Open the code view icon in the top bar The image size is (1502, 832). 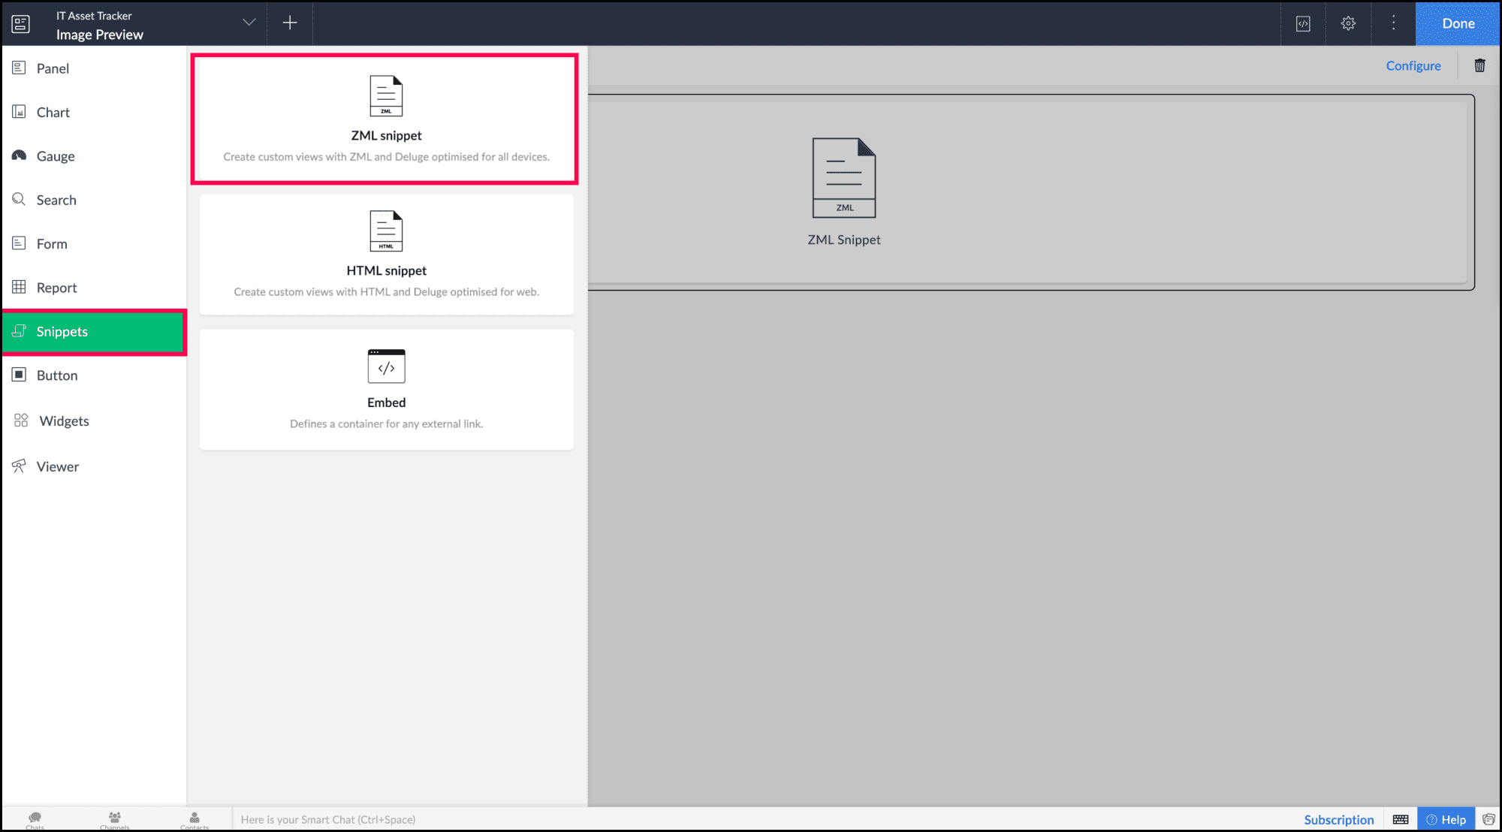(1303, 23)
